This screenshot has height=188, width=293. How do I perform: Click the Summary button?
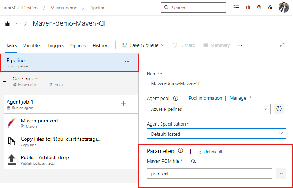pos(216,45)
